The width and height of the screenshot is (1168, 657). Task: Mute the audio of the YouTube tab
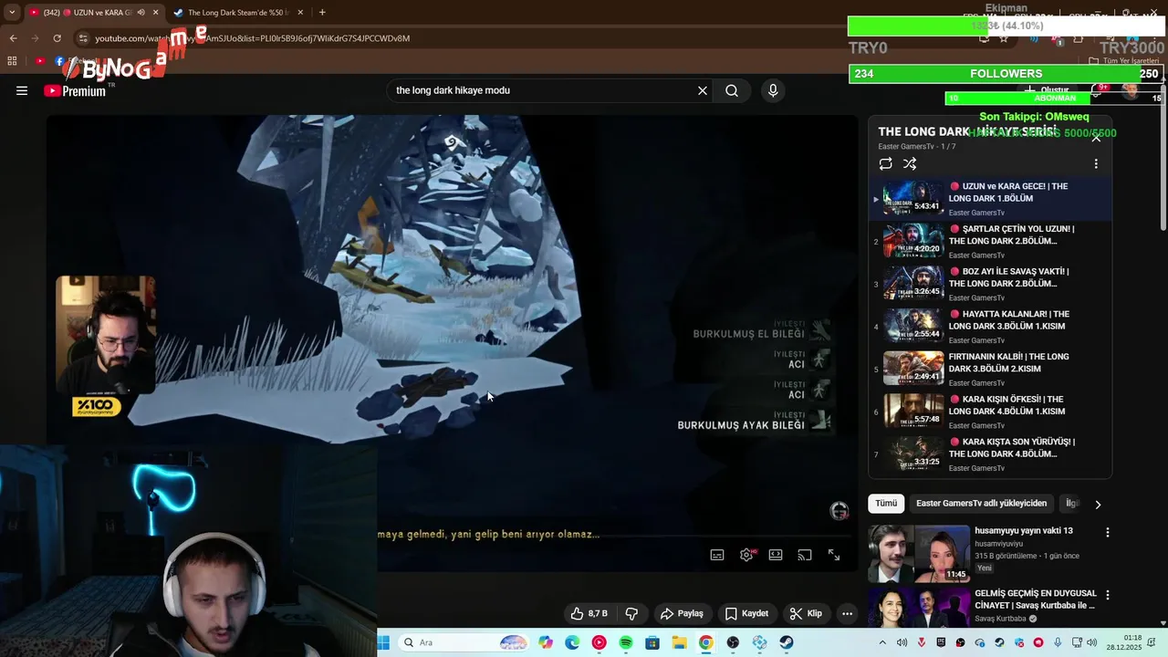[x=140, y=13]
